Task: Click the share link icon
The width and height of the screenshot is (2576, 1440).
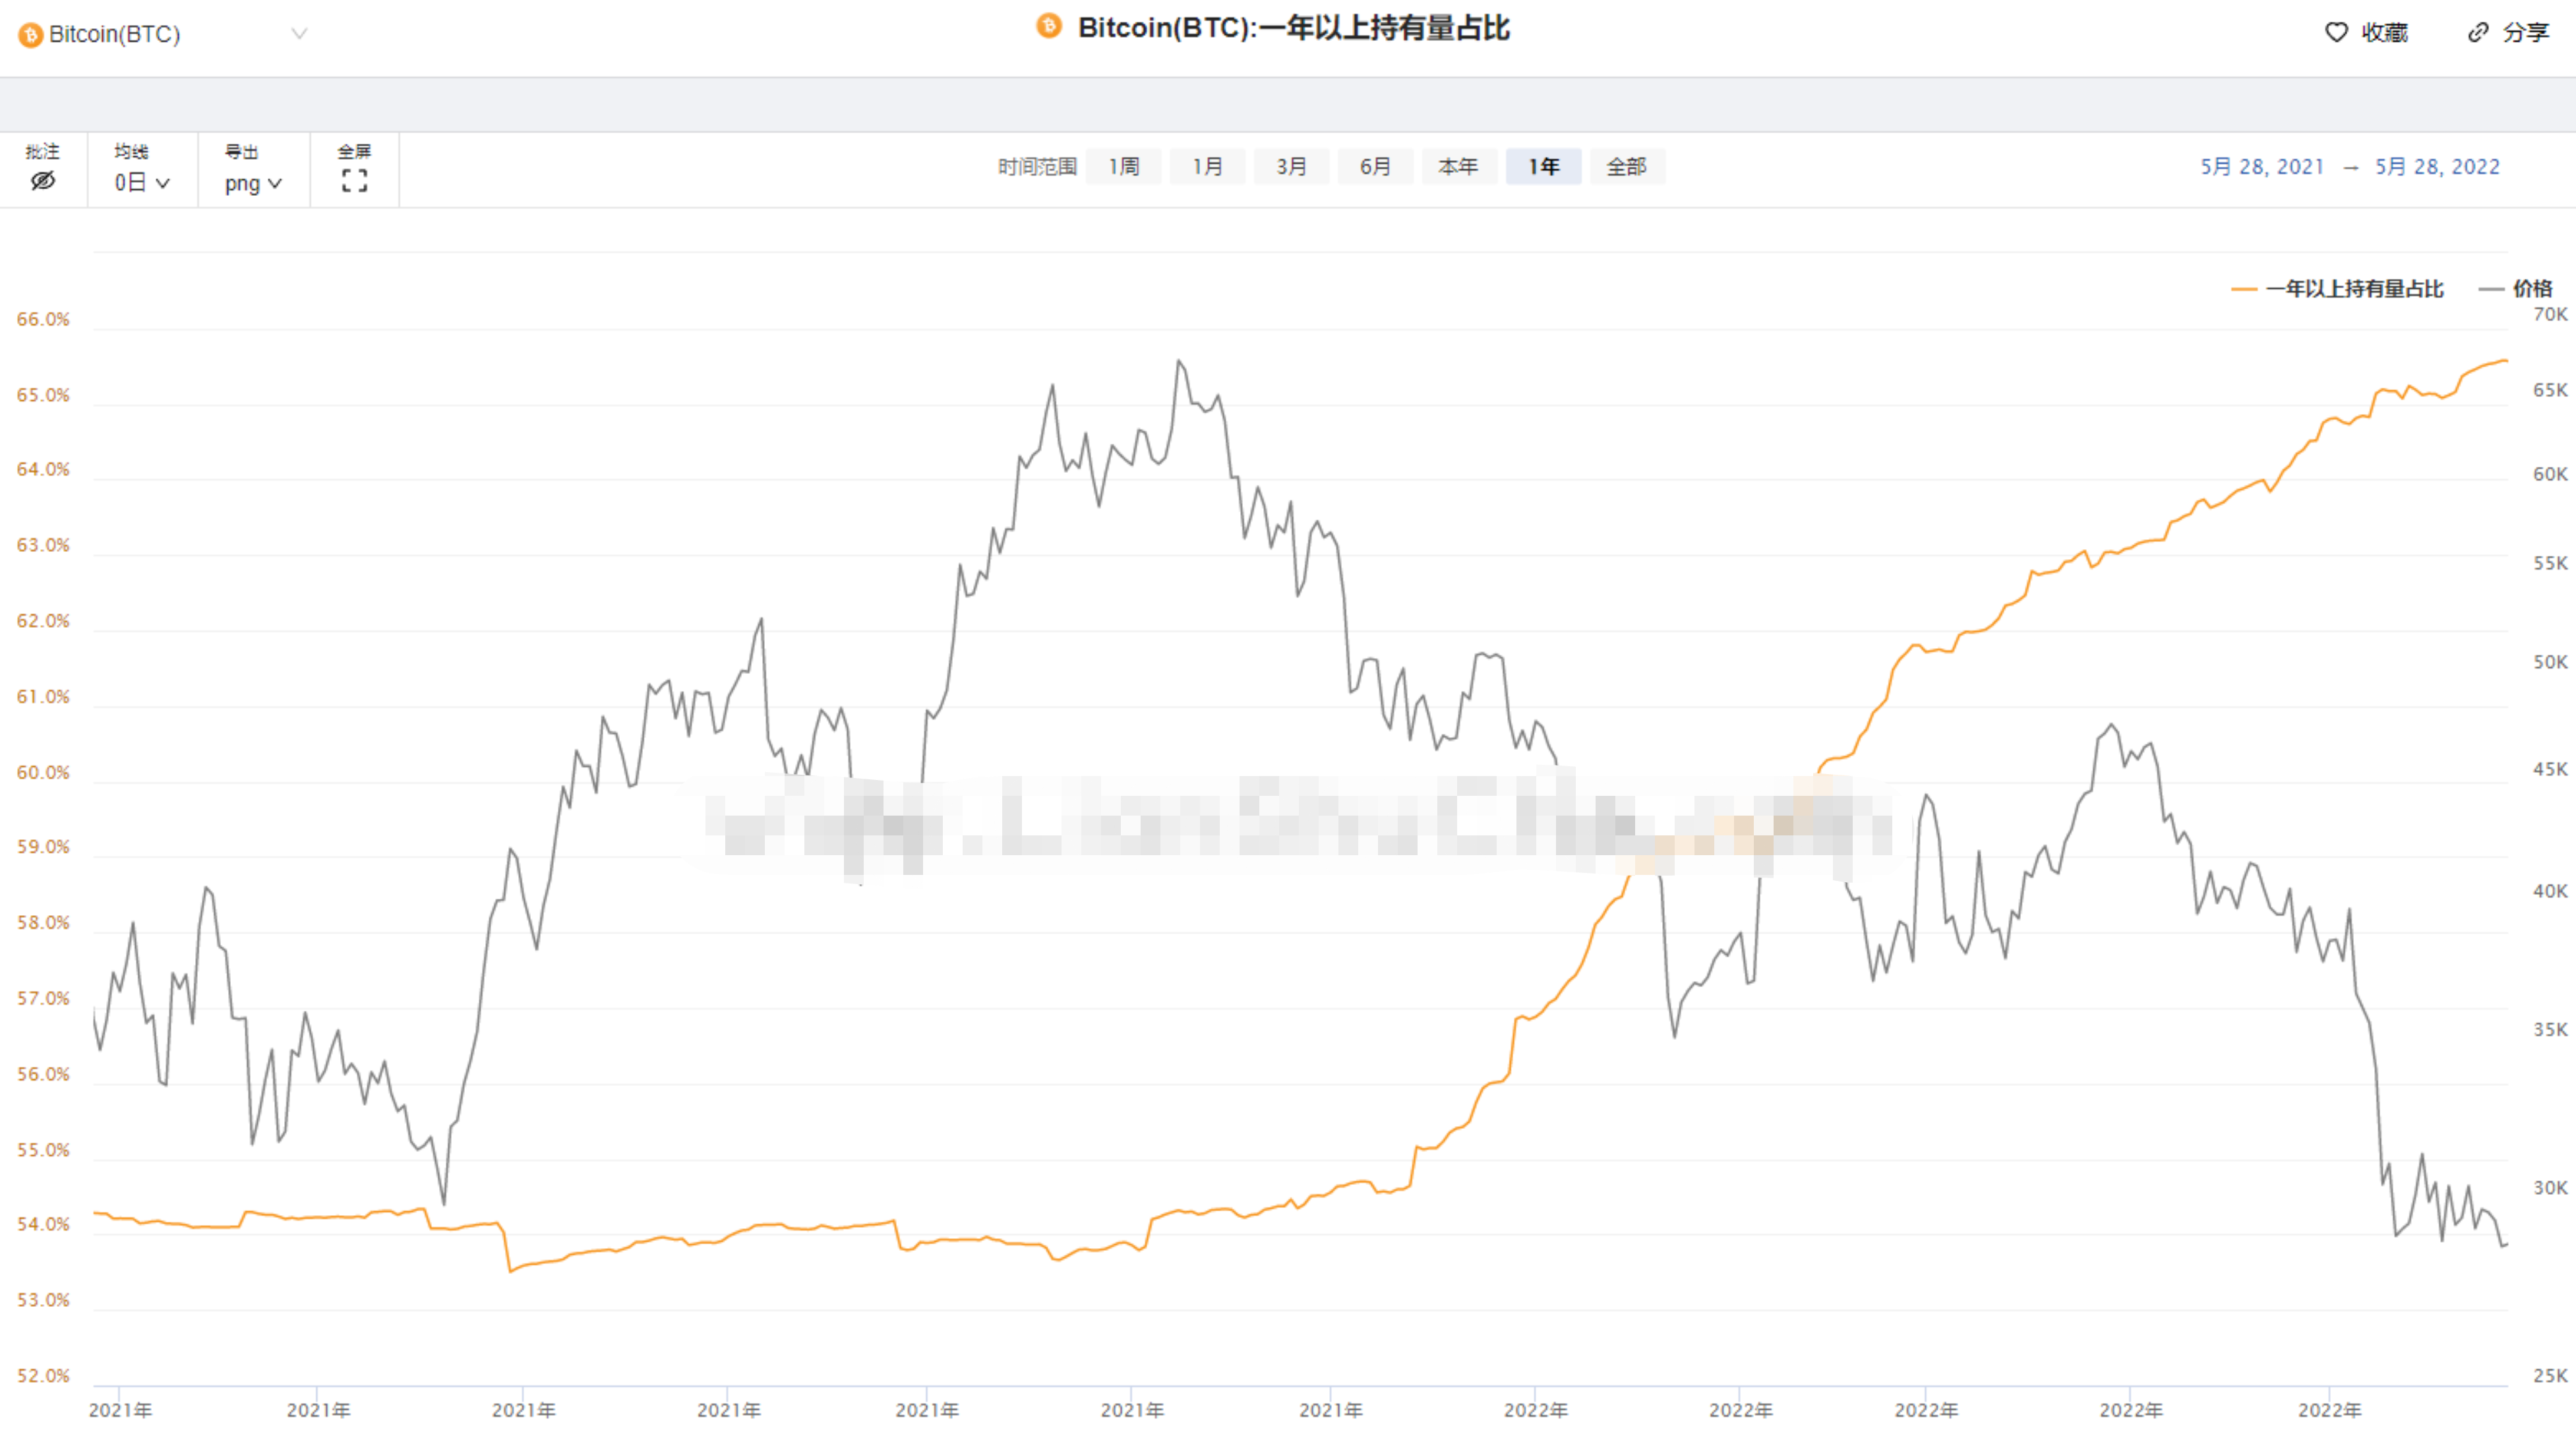Action: coord(2477,33)
